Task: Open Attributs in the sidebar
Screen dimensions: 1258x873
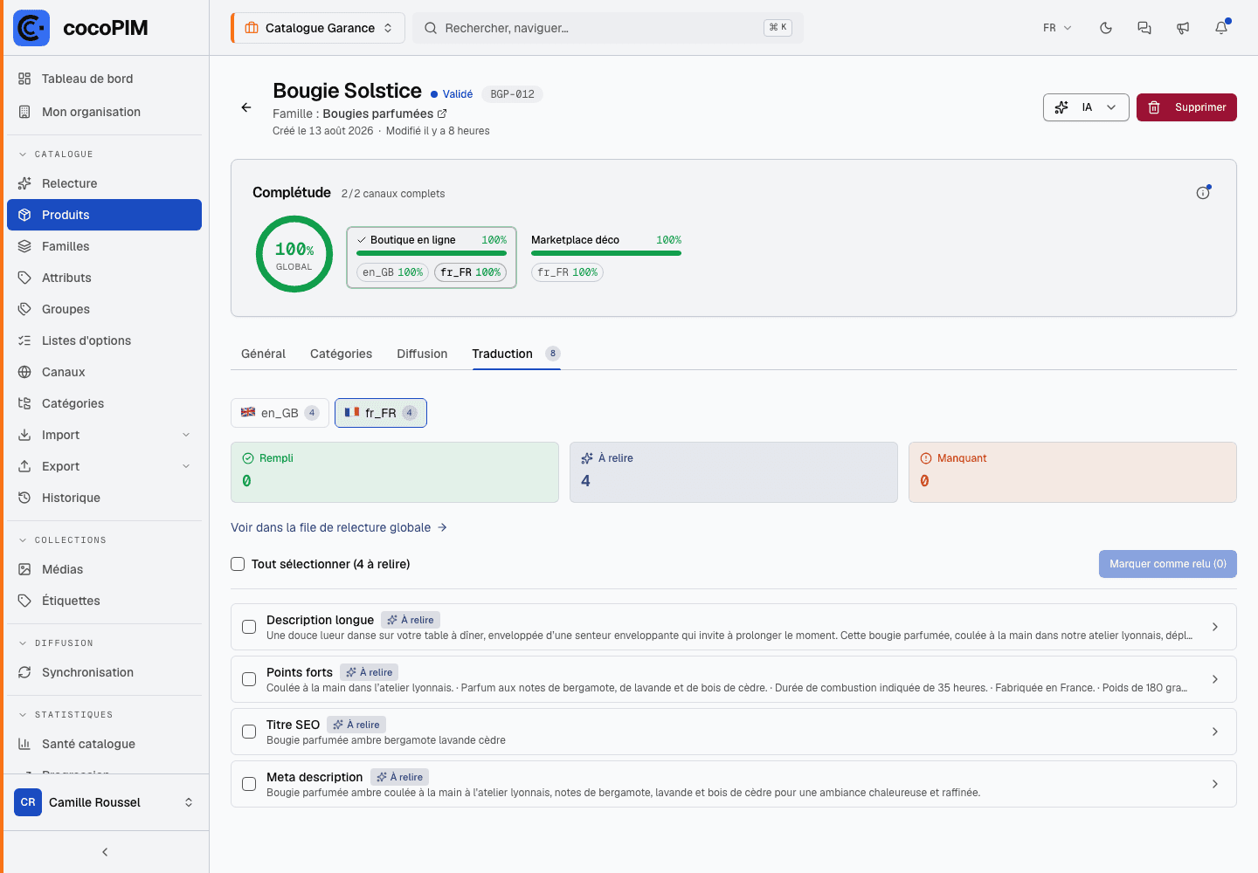Action: point(104,278)
